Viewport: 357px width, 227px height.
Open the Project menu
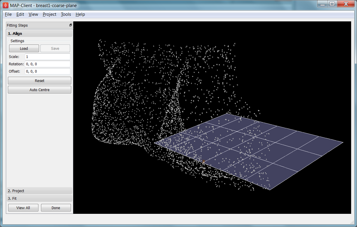pyautogui.click(x=50, y=14)
